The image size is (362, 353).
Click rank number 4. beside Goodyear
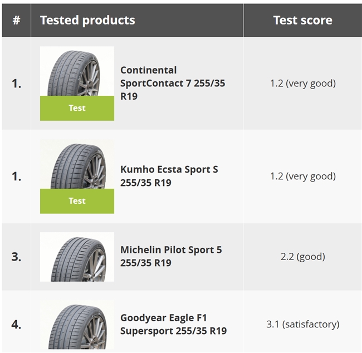(x=17, y=324)
